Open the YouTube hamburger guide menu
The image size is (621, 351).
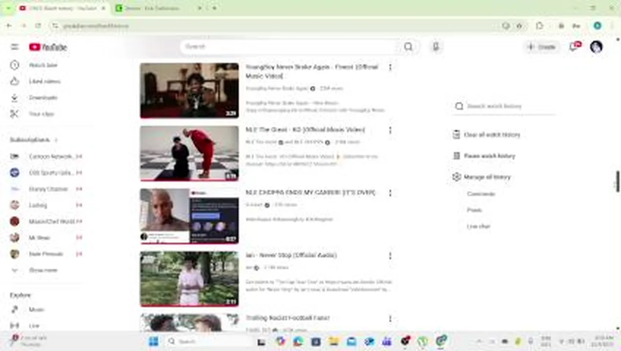point(15,47)
